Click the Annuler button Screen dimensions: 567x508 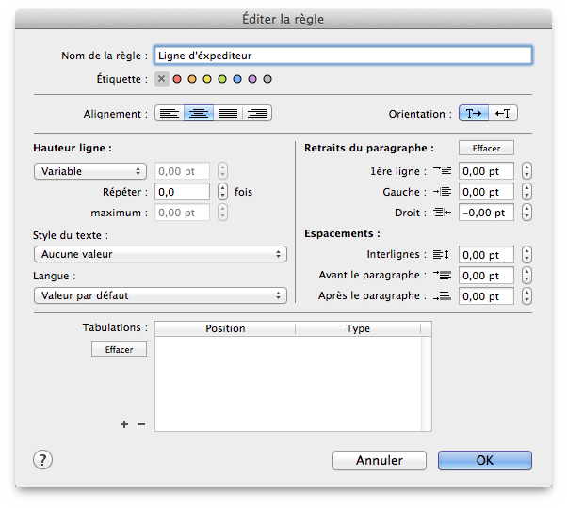coord(380,460)
